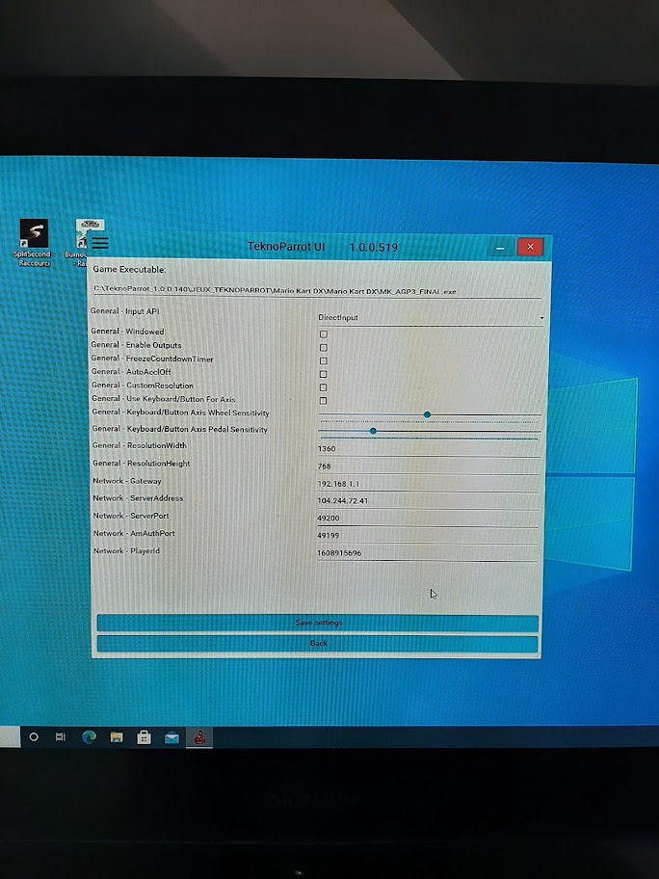Open File Explorer from the taskbar
This screenshot has height=879, width=659.
(x=117, y=737)
